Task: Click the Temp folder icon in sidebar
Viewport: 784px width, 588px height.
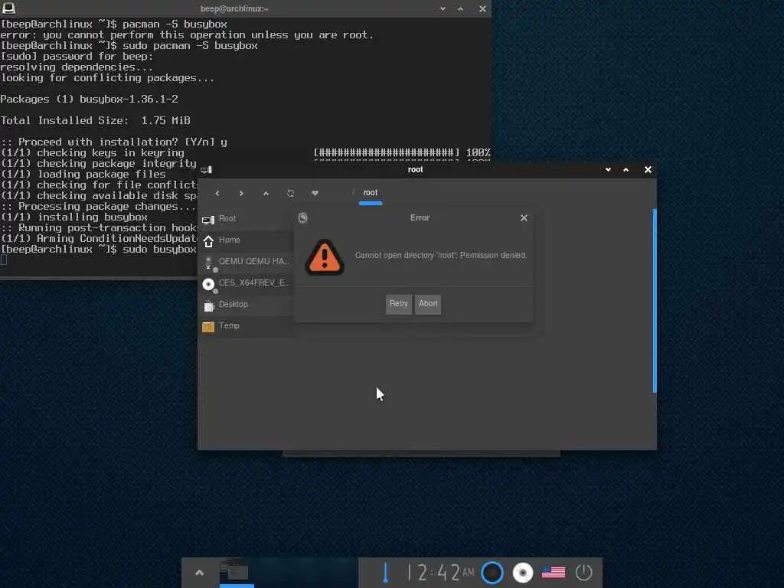Action: pyautogui.click(x=208, y=326)
